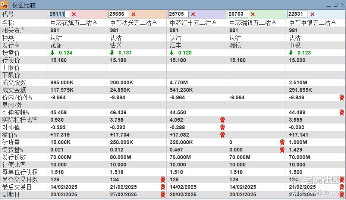The height and width of the screenshot is (200, 346).
Task: Remove warrant 25686 with red X
Action: [133, 14]
